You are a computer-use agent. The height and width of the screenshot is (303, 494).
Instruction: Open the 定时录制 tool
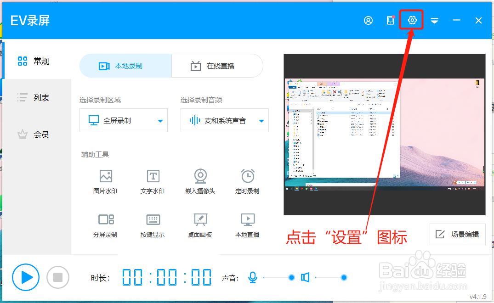click(247, 181)
